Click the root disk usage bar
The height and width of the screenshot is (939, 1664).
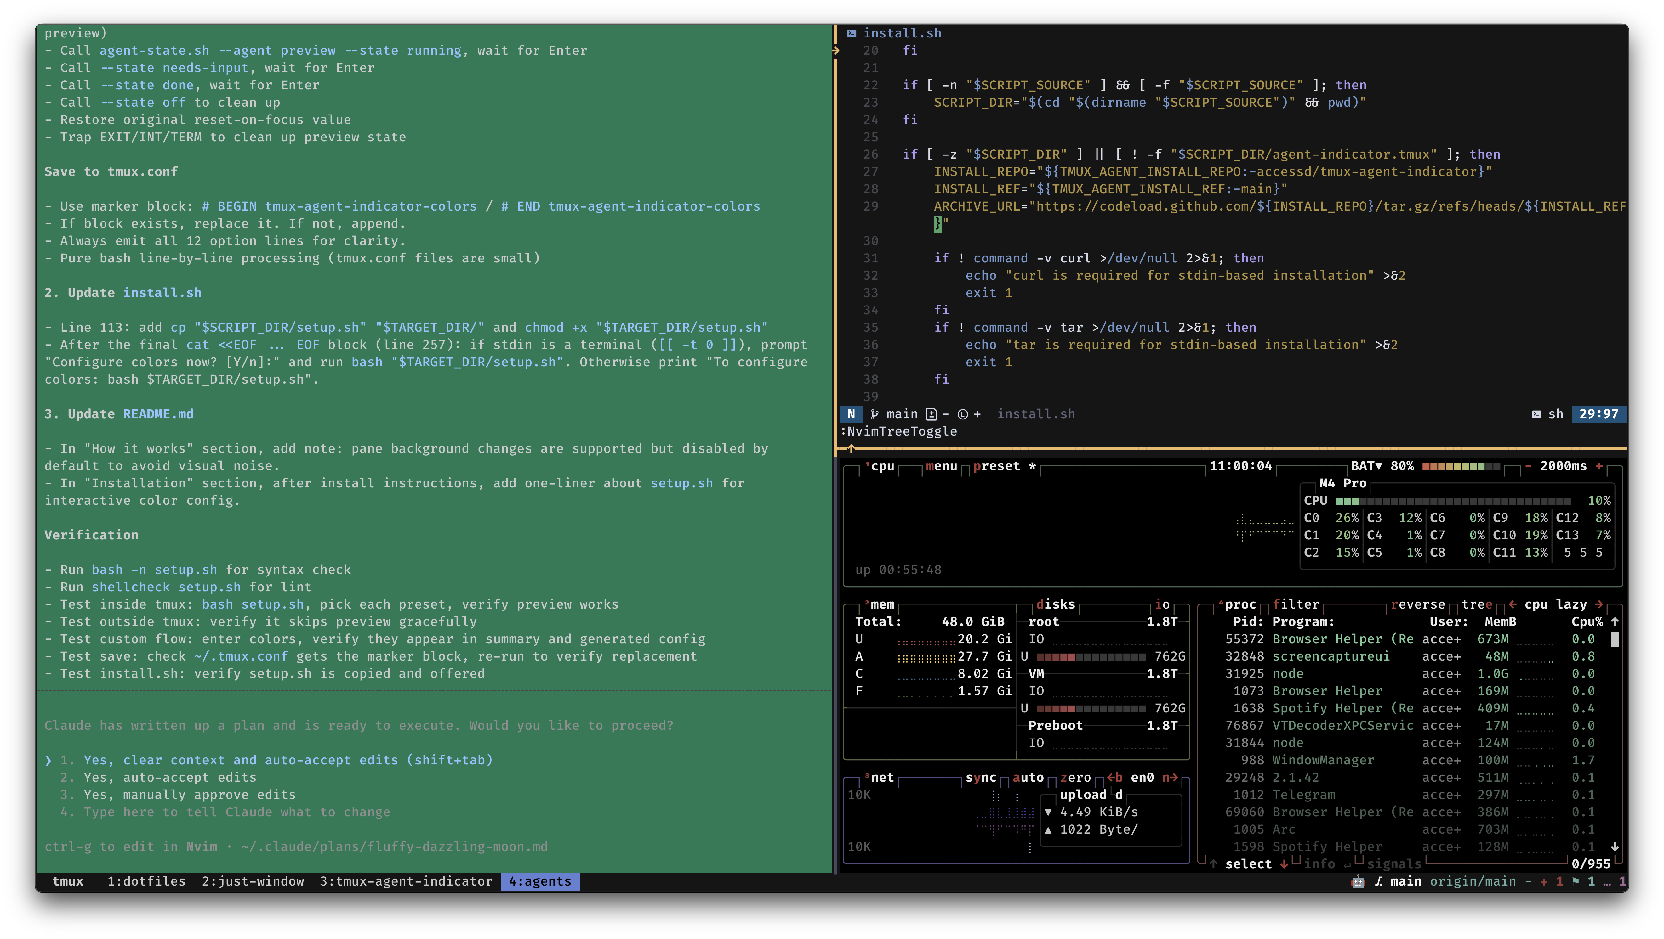[x=1091, y=656]
